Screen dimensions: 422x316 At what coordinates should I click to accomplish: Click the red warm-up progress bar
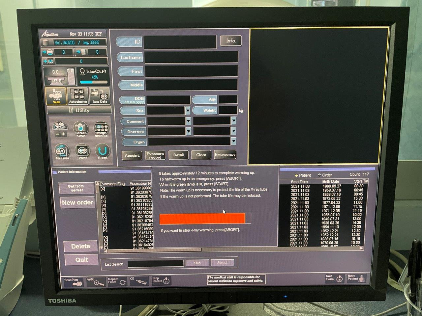pyautogui.click(x=202, y=219)
